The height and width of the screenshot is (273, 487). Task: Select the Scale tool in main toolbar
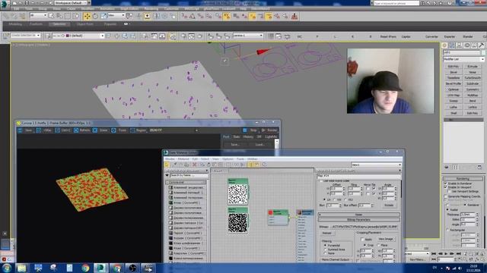[x=103, y=16]
